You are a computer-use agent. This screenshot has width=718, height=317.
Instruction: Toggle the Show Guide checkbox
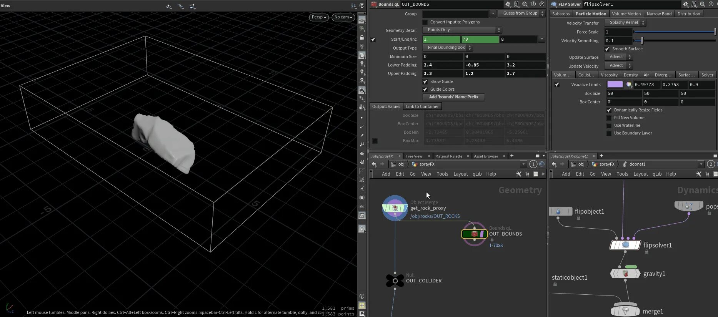[x=425, y=82]
